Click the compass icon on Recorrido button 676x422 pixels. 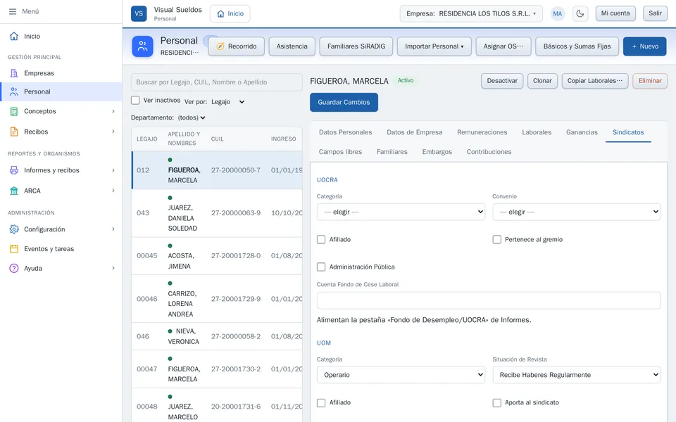[220, 46]
